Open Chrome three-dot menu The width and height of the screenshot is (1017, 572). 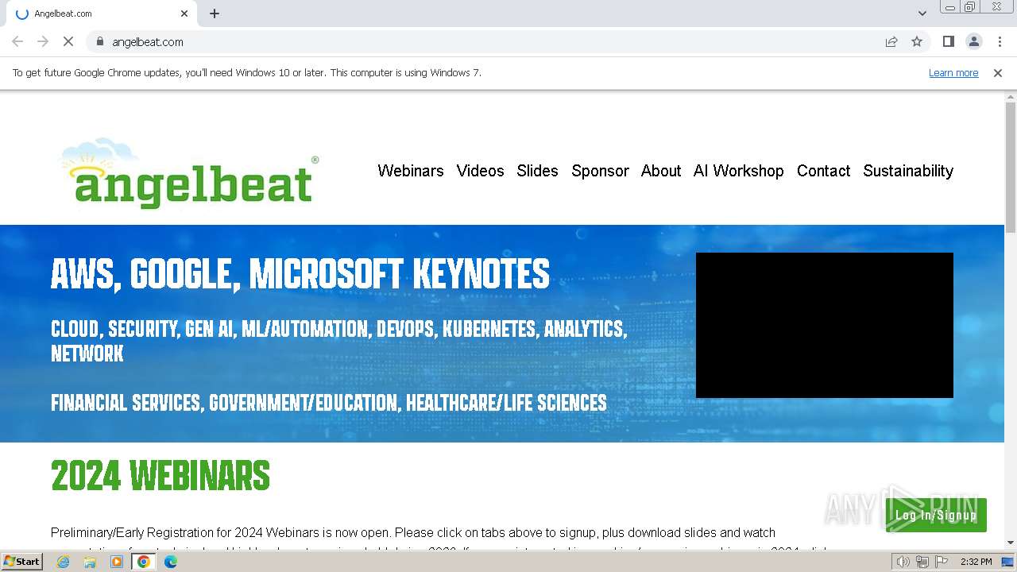click(x=1000, y=41)
